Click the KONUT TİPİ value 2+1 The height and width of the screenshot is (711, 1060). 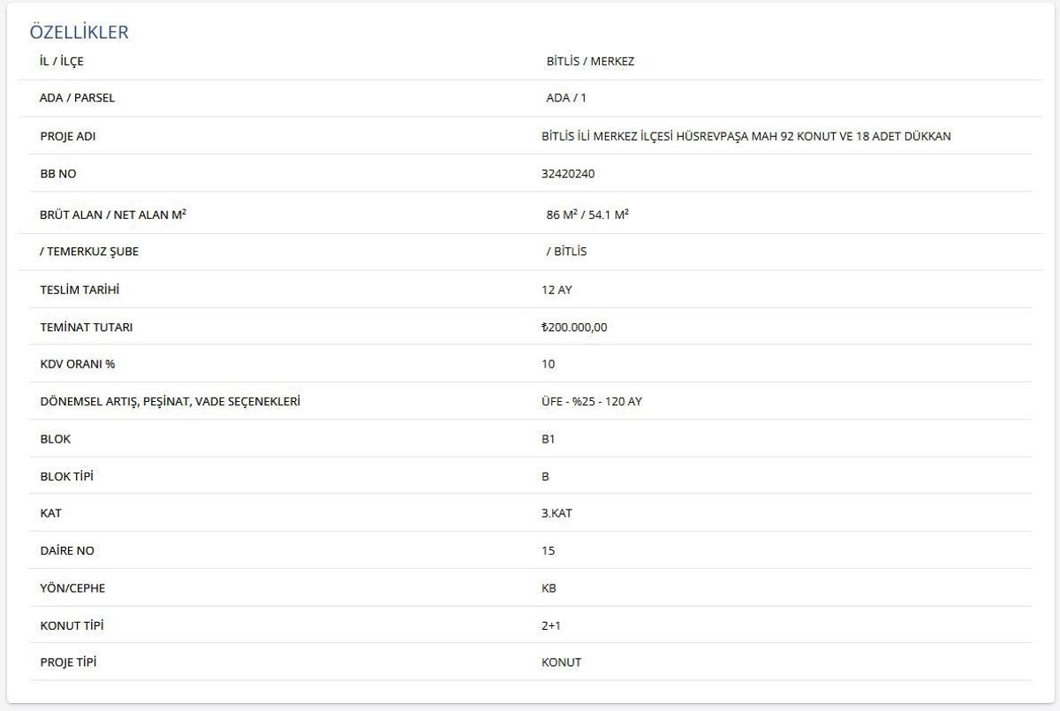click(x=551, y=626)
